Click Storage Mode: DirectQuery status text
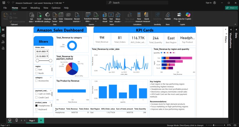239x127 pixels. pyautogui.click(x=185, y=125)
